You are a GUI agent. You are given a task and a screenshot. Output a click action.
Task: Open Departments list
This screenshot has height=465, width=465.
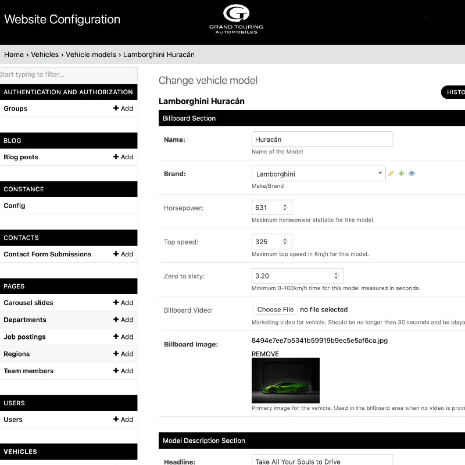[x=25, y=320]
